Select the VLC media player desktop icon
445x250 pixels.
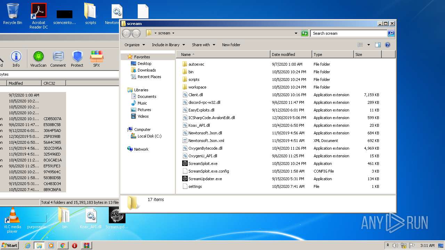[12, 220]
